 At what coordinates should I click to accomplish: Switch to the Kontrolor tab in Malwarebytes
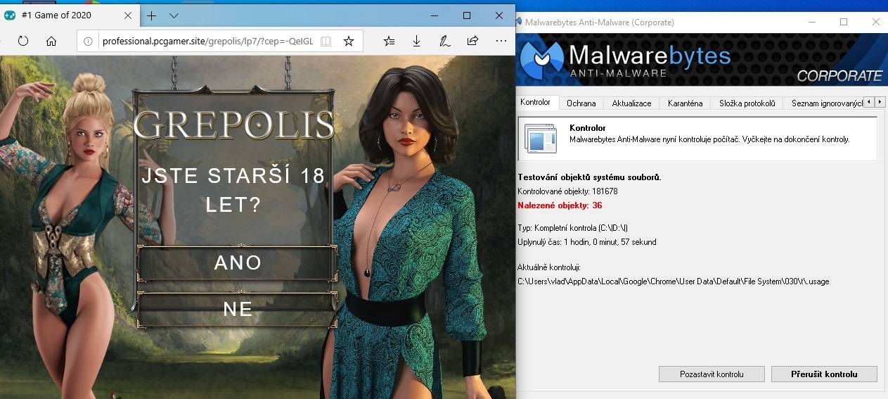(x=535, y=102)
